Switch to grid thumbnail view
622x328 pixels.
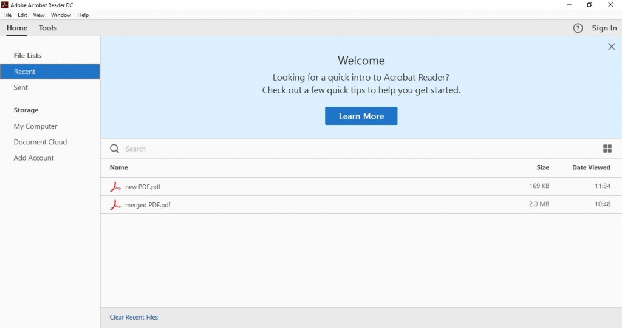click(x=607, y=149)
